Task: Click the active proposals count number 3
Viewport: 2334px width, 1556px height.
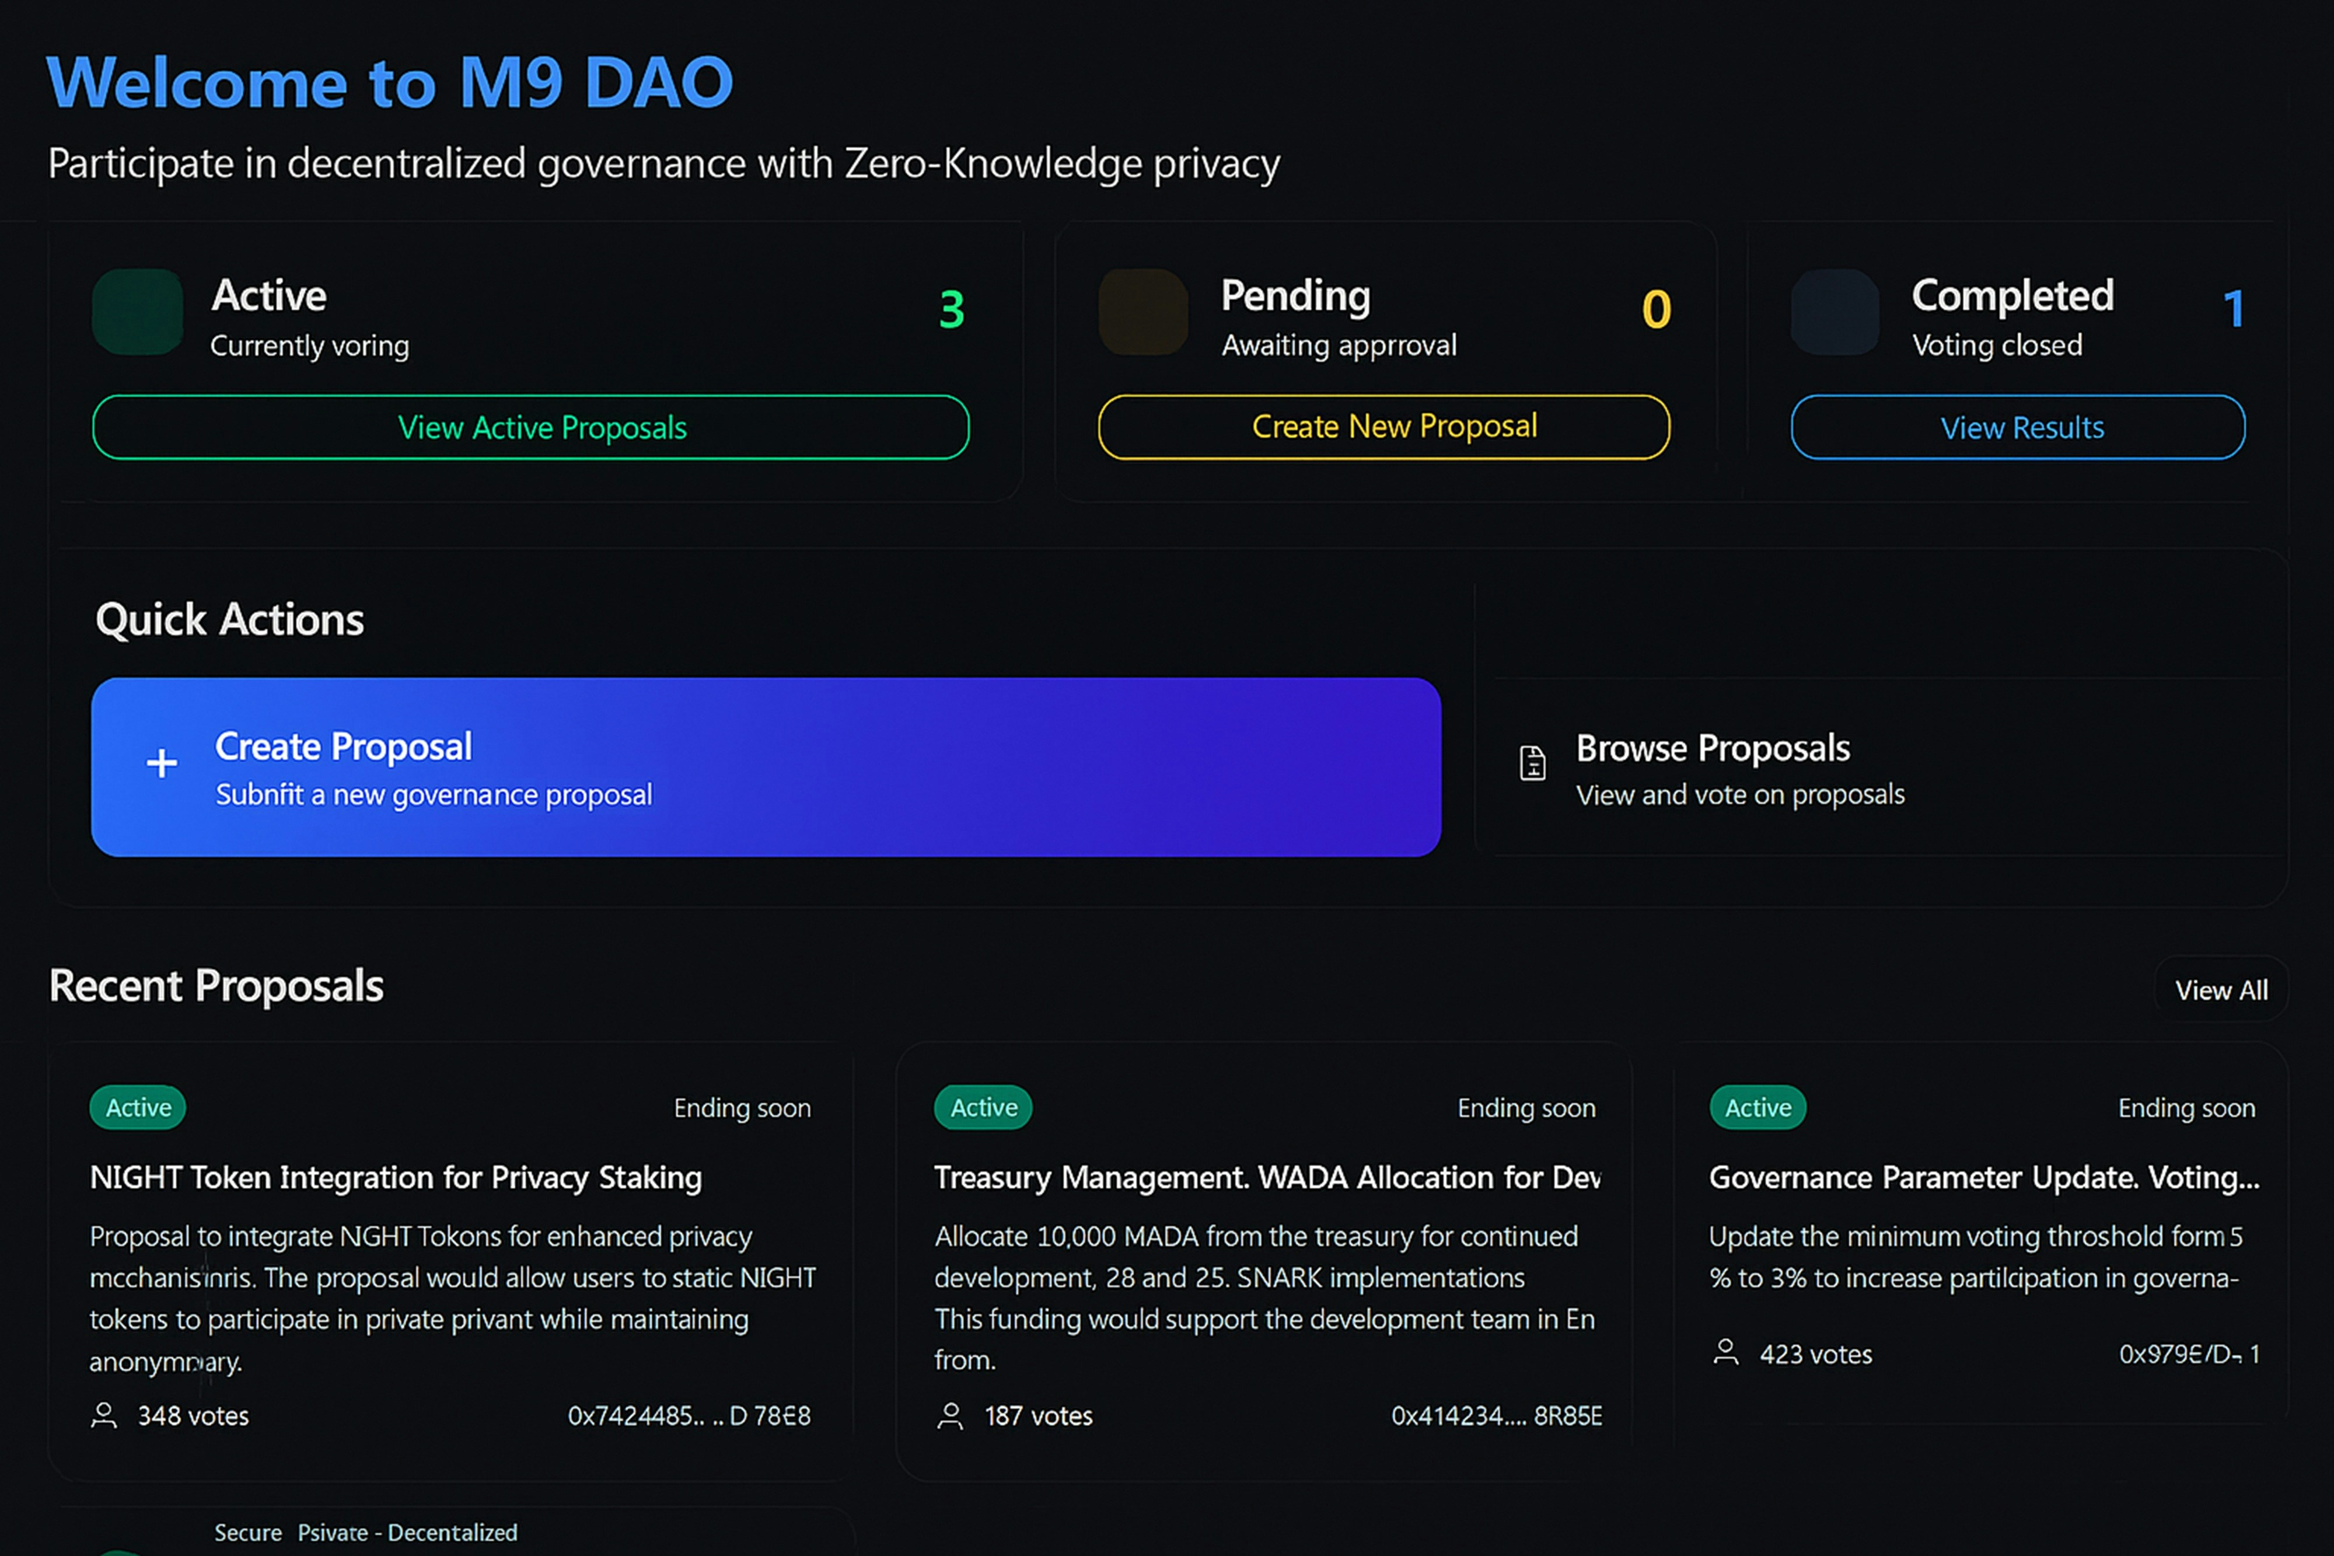Action: [951, 309]
